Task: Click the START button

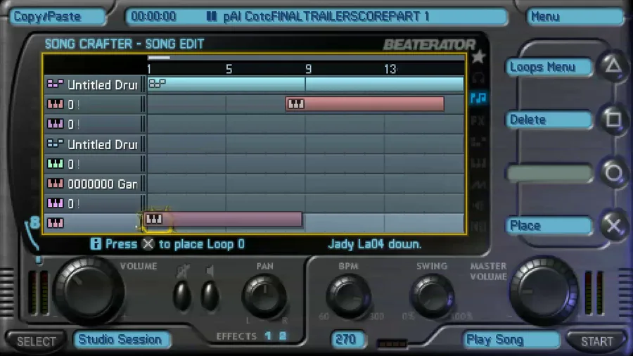Action: (x=596, y=341)
